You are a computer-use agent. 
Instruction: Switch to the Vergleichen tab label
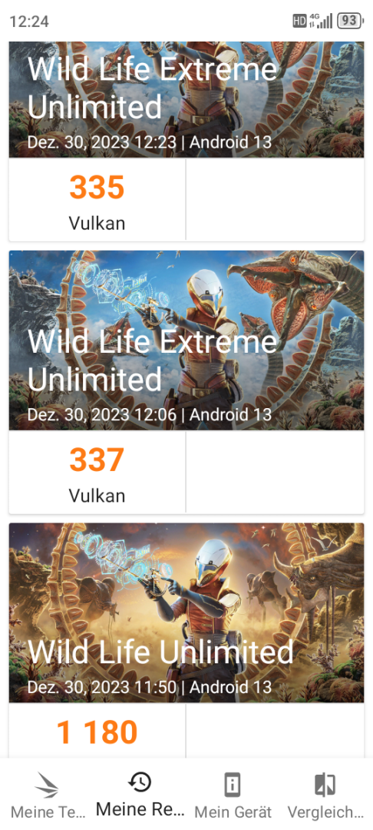pos(326,812)
